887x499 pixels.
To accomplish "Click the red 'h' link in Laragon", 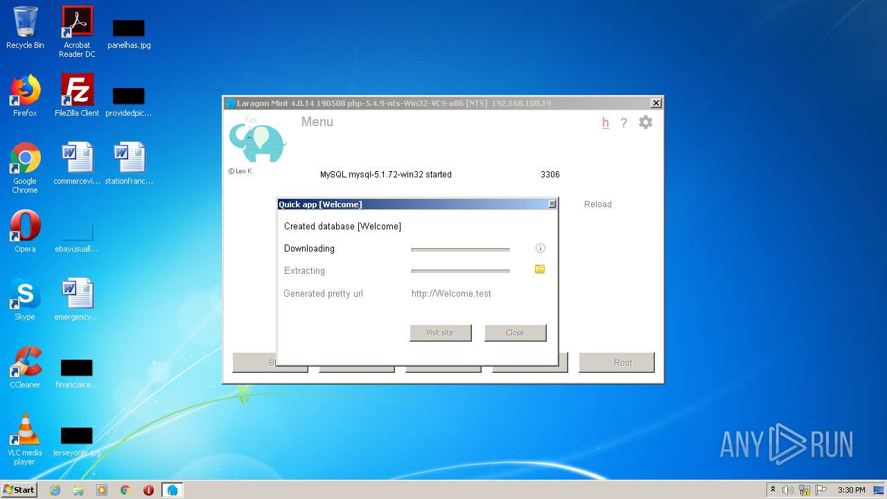I will 605,123.
